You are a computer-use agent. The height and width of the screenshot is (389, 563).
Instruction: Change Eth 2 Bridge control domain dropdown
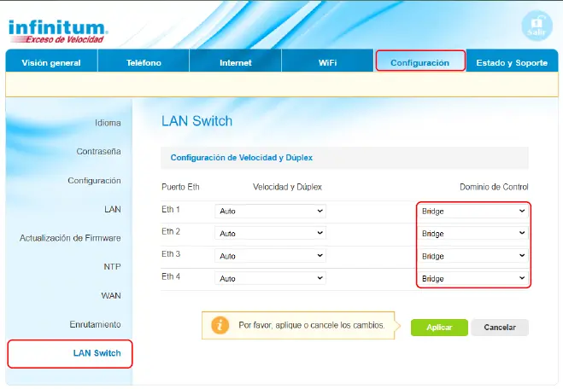click(472, 233)
